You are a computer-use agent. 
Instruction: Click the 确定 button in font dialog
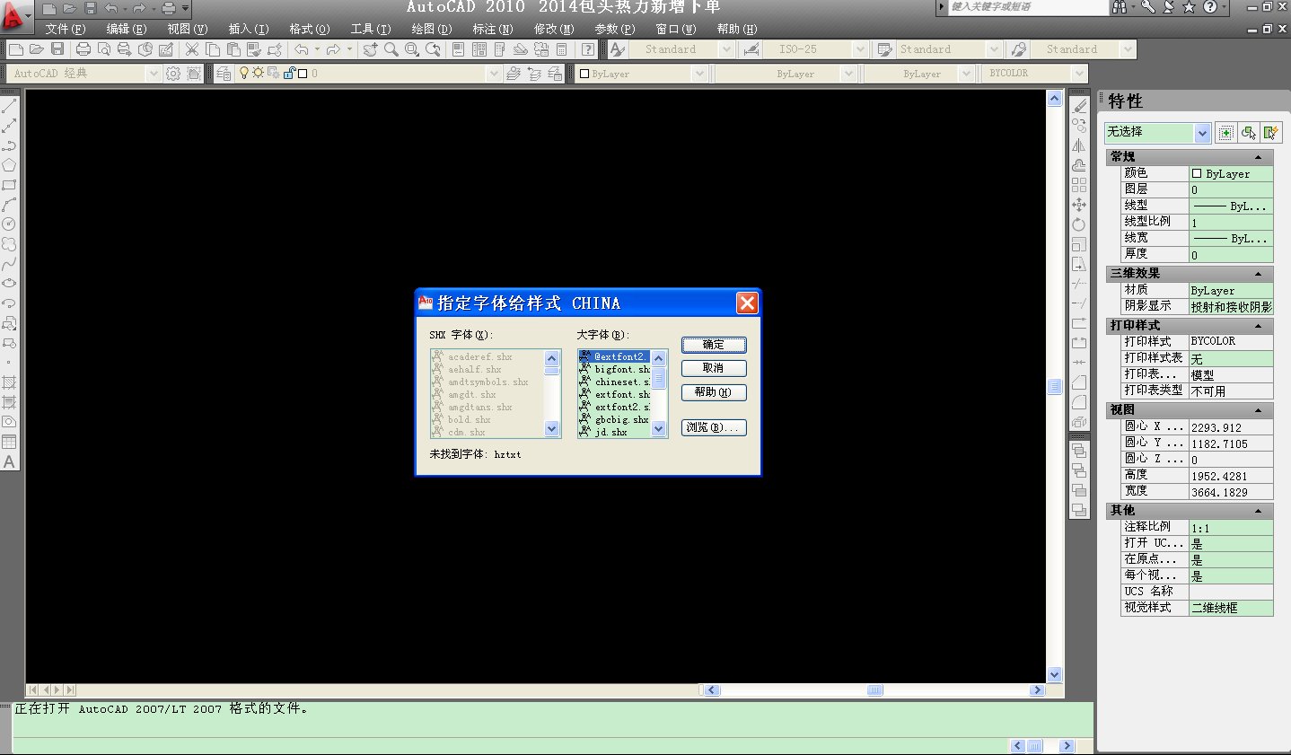point(714,345)
